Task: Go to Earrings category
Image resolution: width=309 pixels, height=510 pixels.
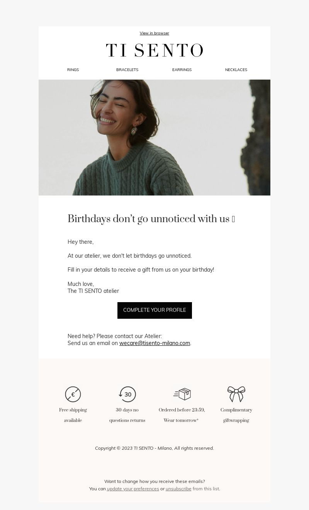Action: (182, 70)
